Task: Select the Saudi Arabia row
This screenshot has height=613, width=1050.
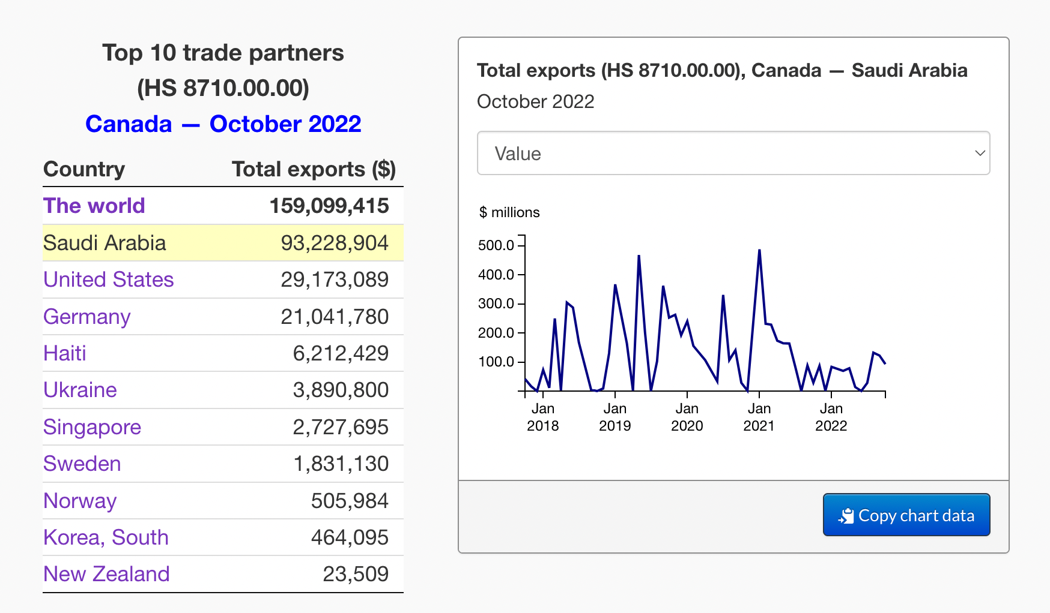Action: pyautogui.click(x=223, y=243)
